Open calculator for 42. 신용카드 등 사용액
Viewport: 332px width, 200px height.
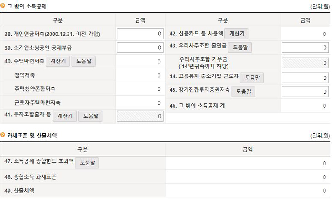coord(237,34)
